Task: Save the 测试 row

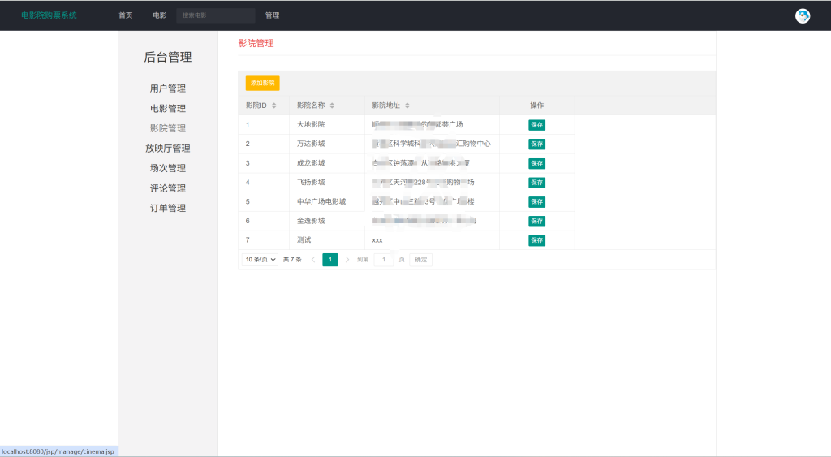Action: (x=537, y=241)
